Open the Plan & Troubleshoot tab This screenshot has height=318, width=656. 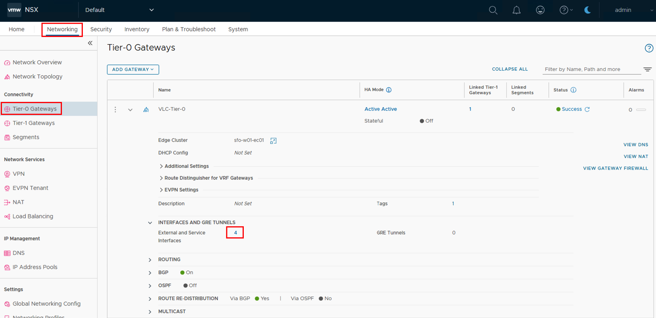[189, 29]
